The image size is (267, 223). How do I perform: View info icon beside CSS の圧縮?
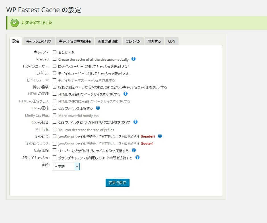[98, 108]
